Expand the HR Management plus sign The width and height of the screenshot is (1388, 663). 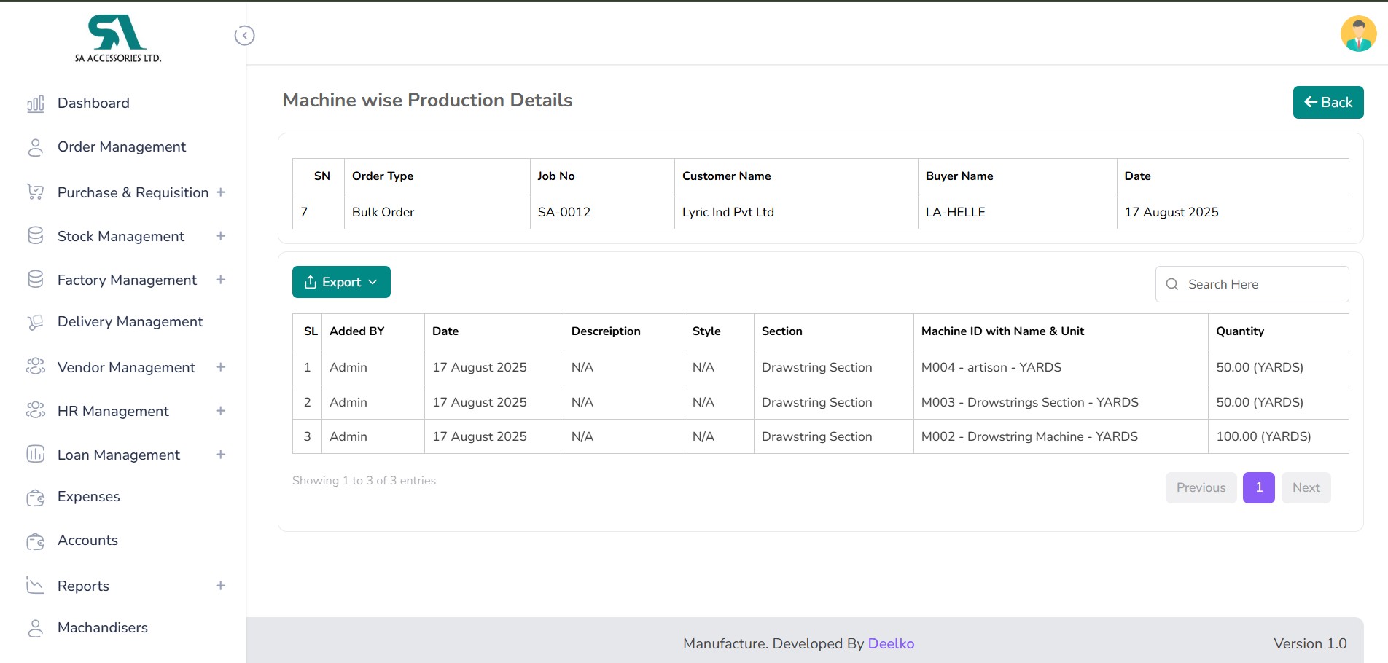[x=220, y=411]
